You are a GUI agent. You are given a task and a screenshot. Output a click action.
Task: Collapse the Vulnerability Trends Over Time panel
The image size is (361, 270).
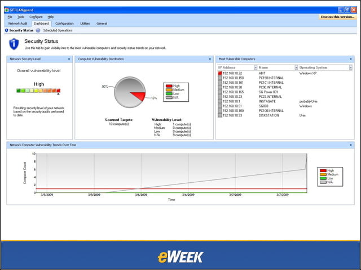pos(351,145)
